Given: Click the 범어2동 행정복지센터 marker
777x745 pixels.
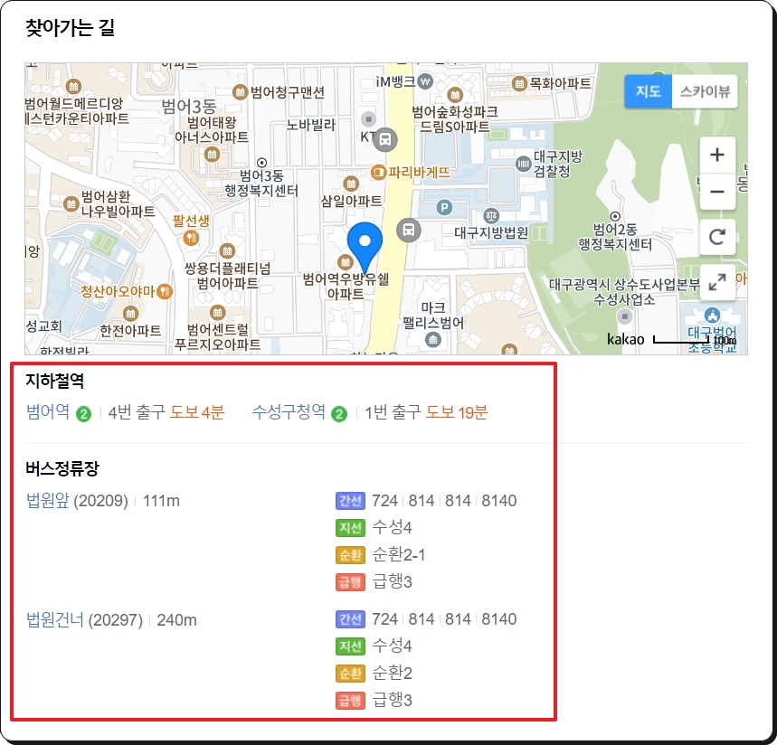Looking at the screenshot, I should tap(615, 216).
